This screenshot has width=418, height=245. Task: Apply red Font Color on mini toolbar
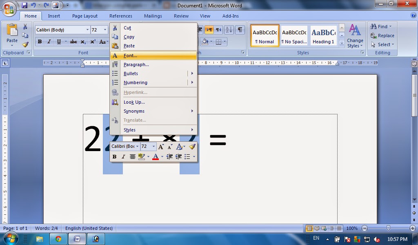[156, 156]
